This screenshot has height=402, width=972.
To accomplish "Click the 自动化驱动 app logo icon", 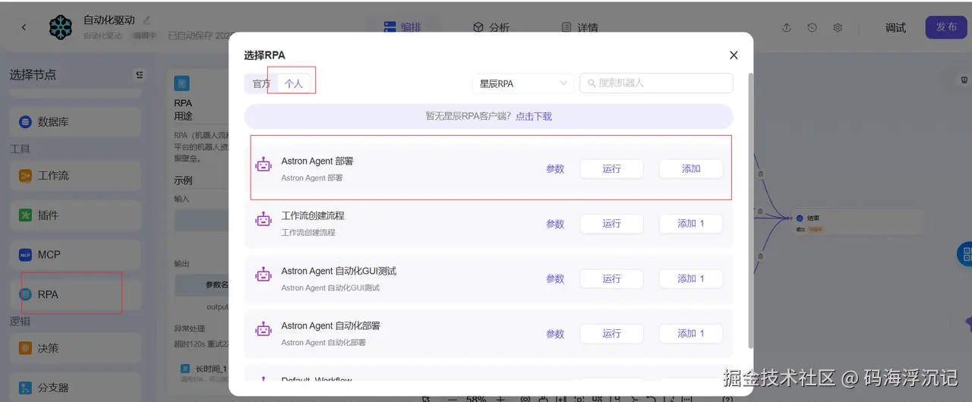I will click(60, 27).
